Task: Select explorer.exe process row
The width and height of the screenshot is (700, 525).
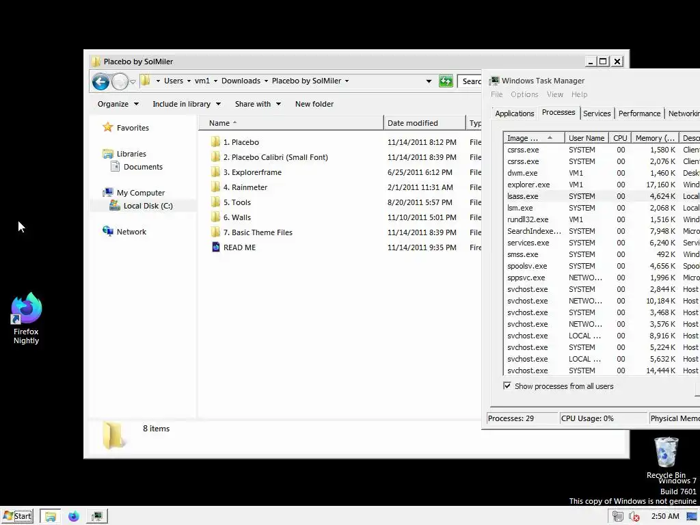Action: (602, 185)
